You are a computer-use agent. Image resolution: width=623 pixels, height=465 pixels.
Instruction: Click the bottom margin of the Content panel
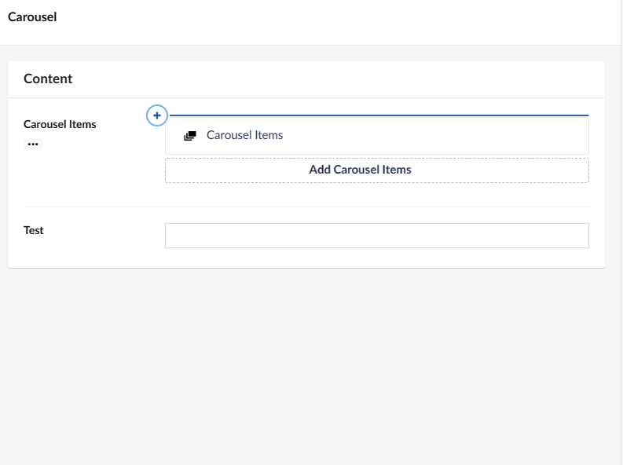306,259
